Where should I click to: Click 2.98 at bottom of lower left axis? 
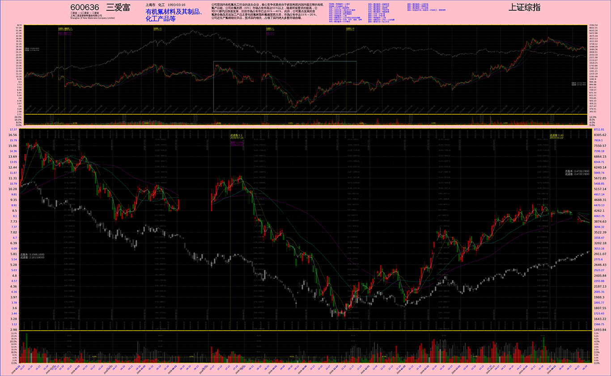pos(13,330)
